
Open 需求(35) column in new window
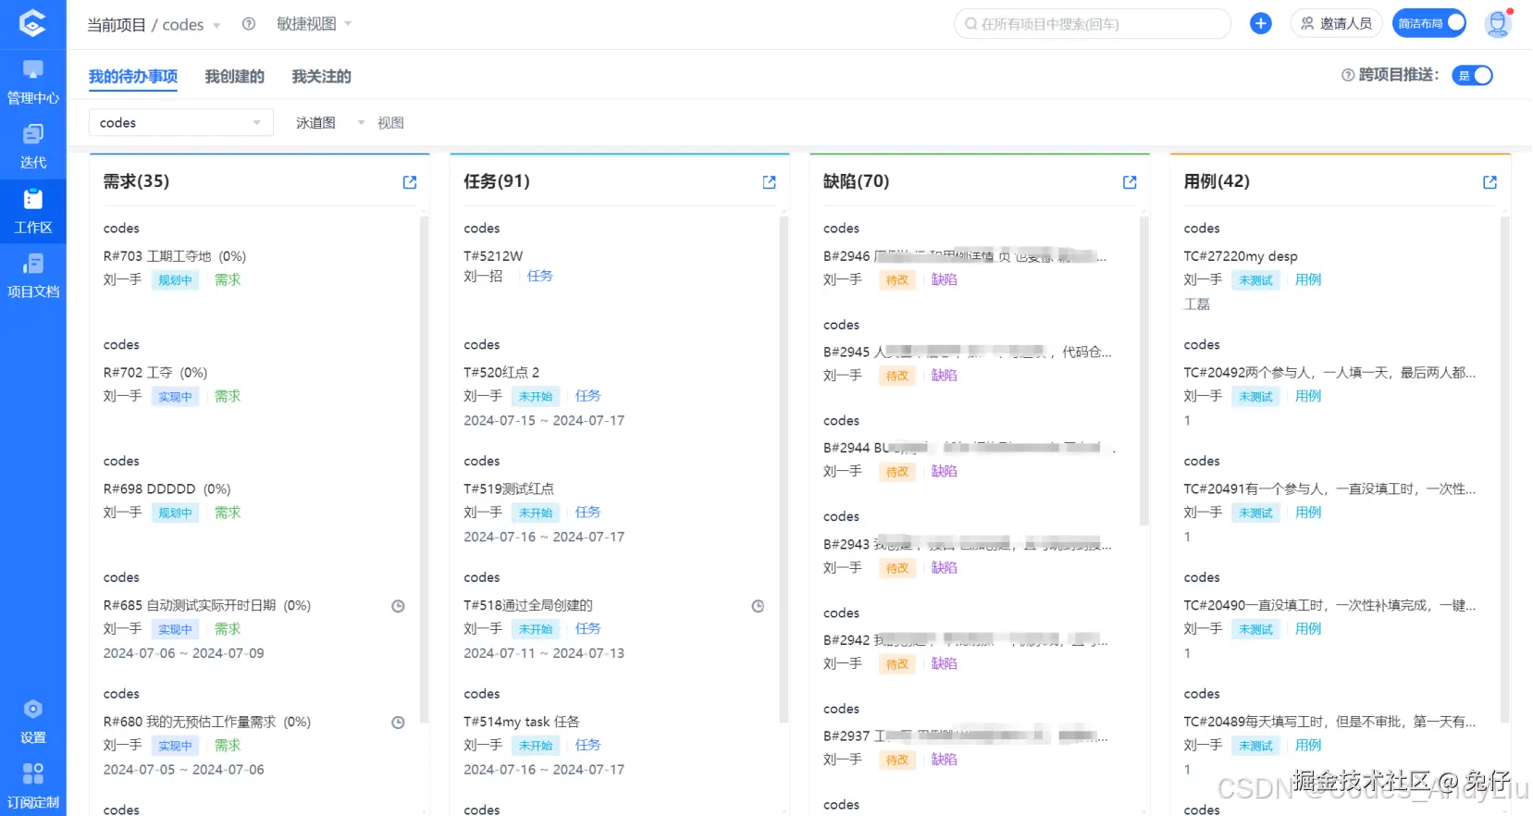tap(410, 182)
